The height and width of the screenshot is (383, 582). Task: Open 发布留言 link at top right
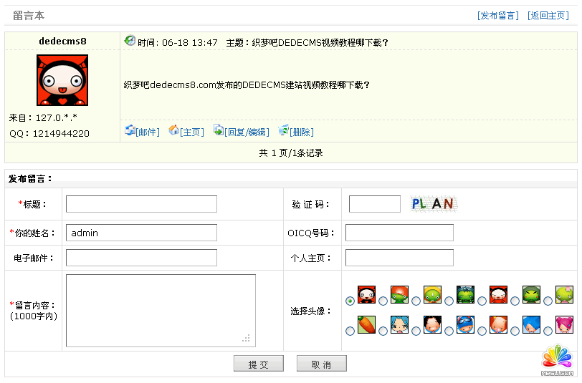(498, 16)
